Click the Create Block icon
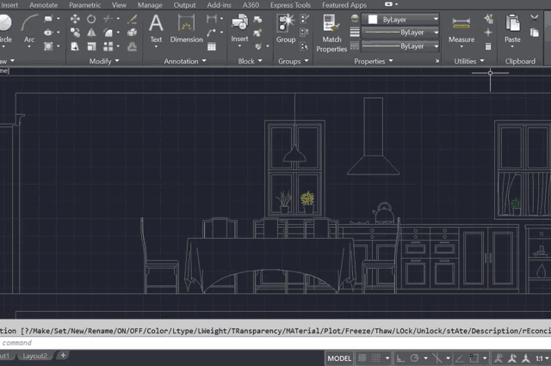Image resolution: width=551 pixels, height=366 pixels. 257,19
